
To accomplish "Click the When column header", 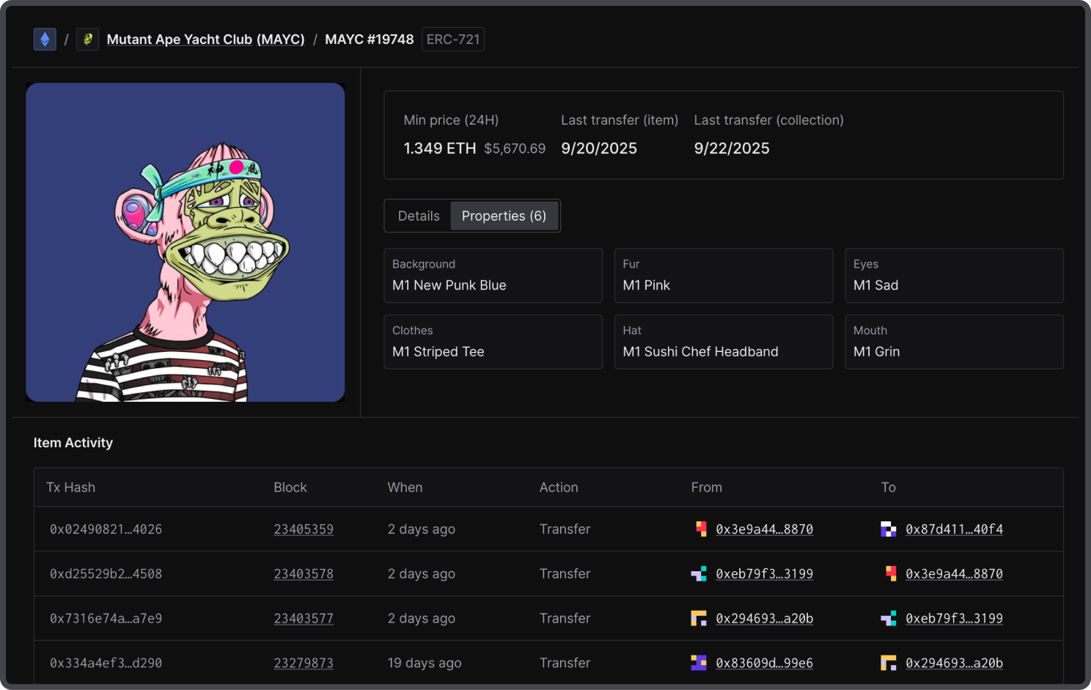I will tap(405, 488).
